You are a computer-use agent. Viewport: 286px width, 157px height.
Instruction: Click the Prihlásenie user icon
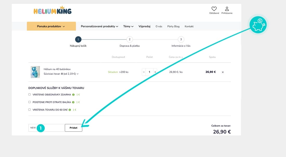tap(227, 9)
